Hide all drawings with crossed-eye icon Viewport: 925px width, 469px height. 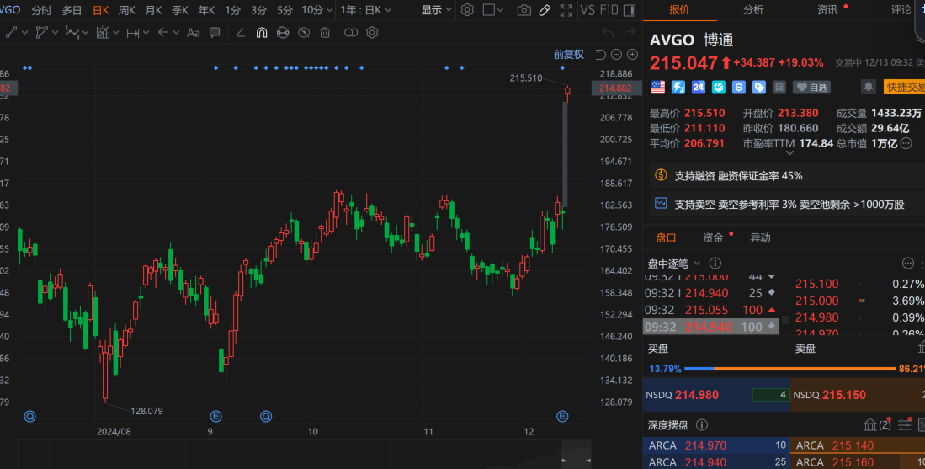pos(304,33)
